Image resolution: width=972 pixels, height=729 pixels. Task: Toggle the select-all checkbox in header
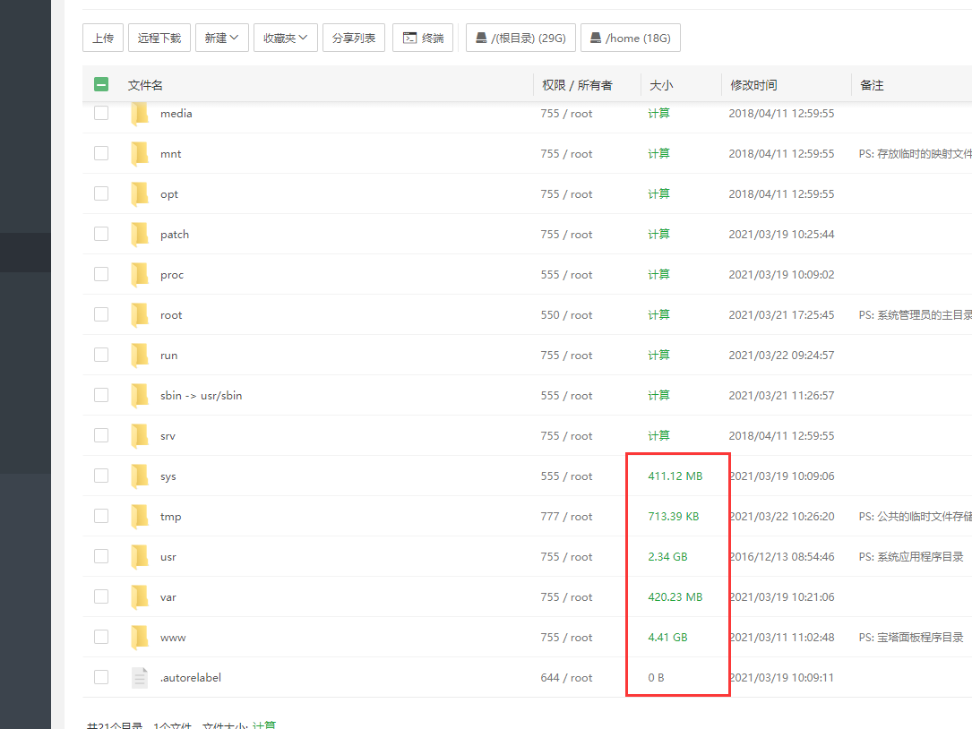click(101, 85)
